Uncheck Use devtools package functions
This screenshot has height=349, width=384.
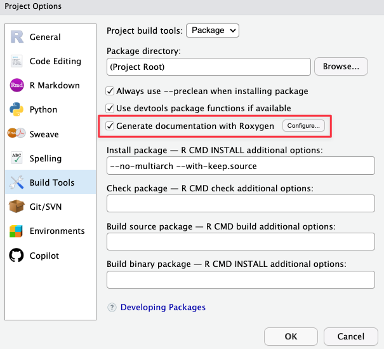(110, 108)
